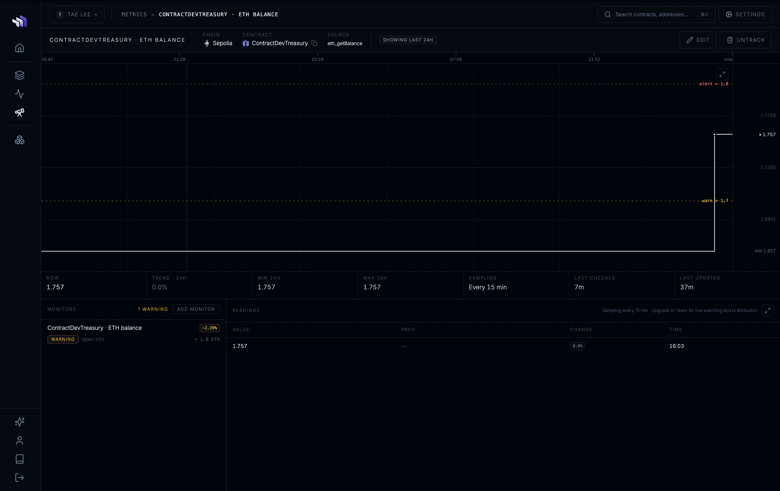
Task: Click the latest data point on chart
Action: click(714, 134)
